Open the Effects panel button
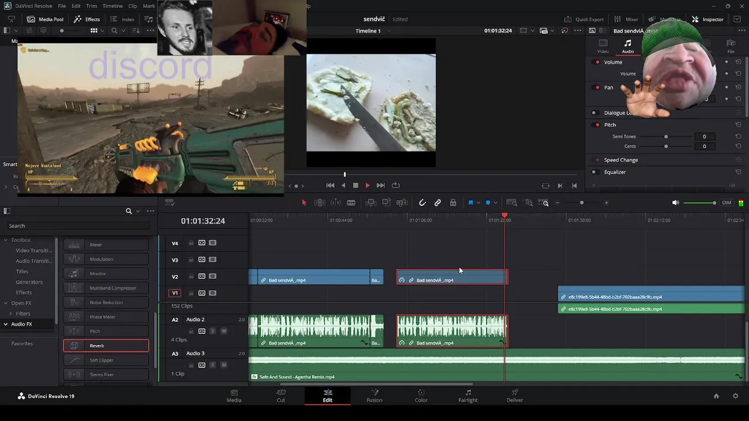Viewport: 749px width, 421px height. tap(87, 19)
